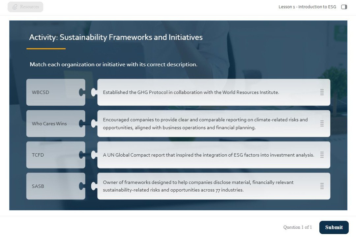Click the 'Question 1 of 1' indicator
356x237 pixels.
[297, 227]
